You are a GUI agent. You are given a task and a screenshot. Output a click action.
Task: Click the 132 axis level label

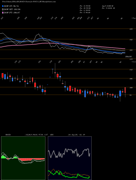(x=131, y=40)
